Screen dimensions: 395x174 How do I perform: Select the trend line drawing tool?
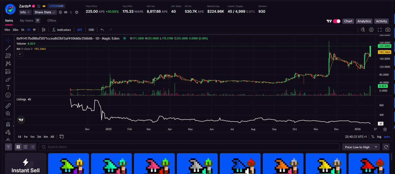pos(8,48)
